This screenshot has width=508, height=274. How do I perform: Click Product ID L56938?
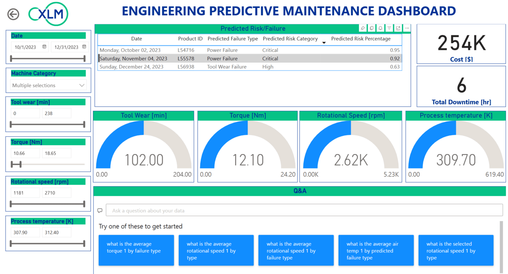[x=186, y=67]
